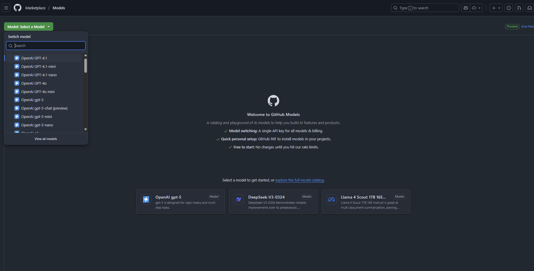Pick OpenAI gpt-5-nano from the model list

37,125
